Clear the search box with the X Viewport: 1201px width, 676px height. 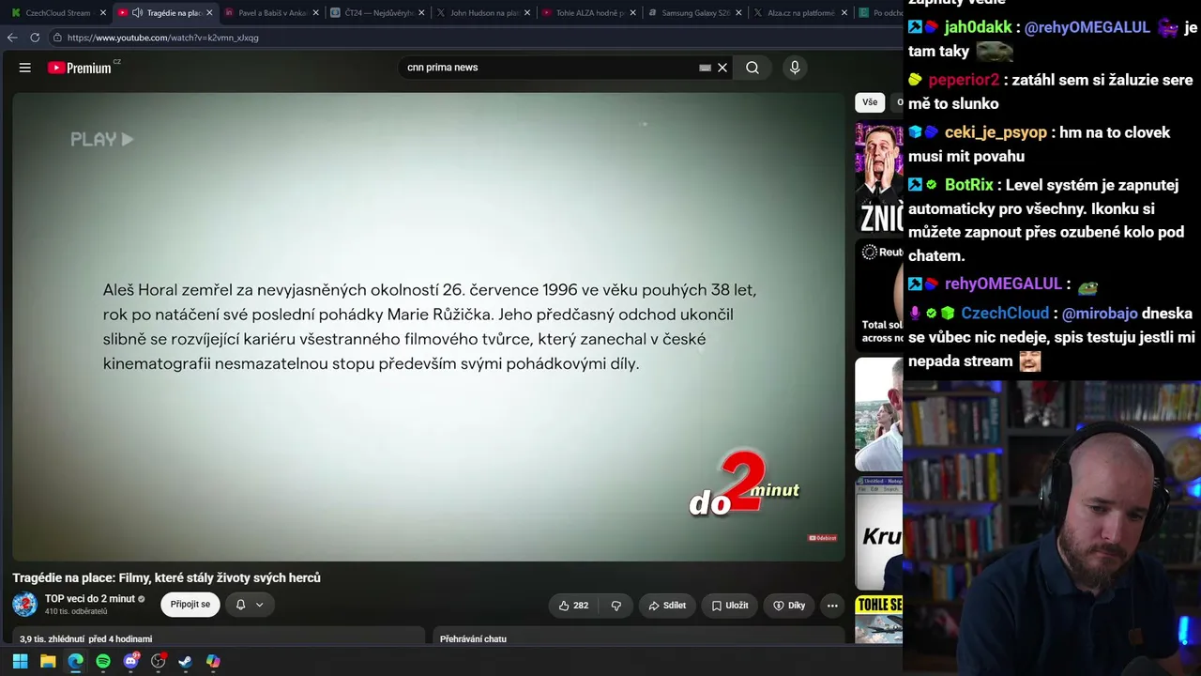click(x=722, y=68)
